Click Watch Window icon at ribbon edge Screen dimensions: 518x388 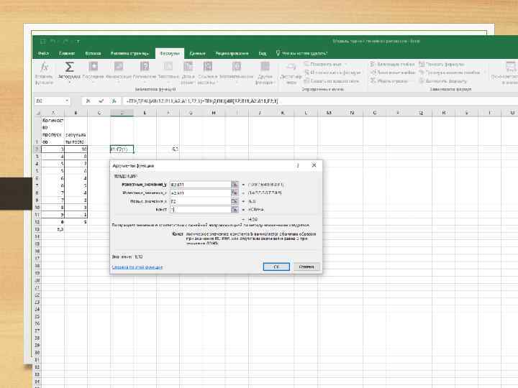coord(511,67)
